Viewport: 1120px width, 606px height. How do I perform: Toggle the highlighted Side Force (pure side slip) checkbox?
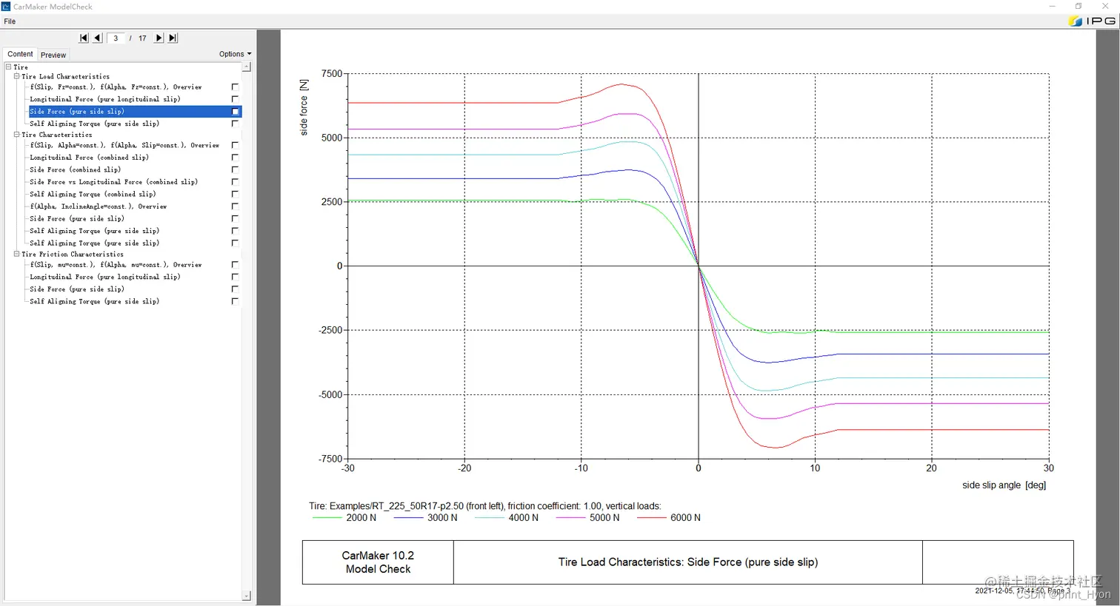click(235, 112)
